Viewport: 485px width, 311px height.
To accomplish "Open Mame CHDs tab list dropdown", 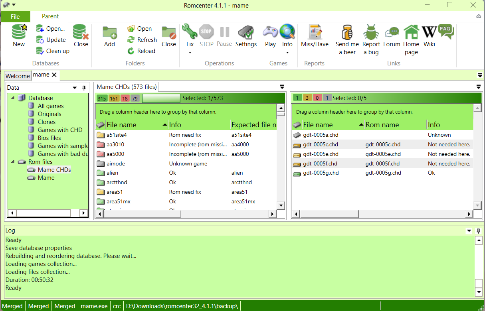I will [282, 87].
